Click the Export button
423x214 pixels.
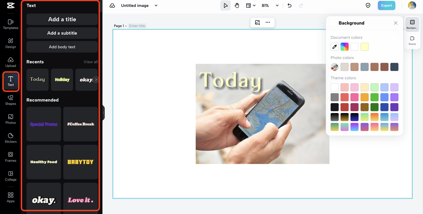coord(386,6)
